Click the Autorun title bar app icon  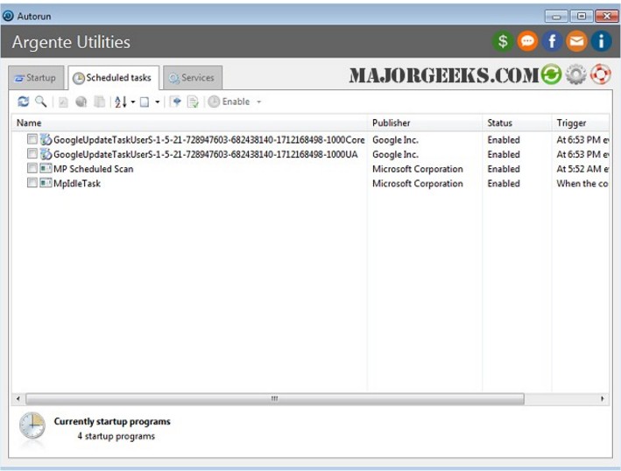click(8, 16)
